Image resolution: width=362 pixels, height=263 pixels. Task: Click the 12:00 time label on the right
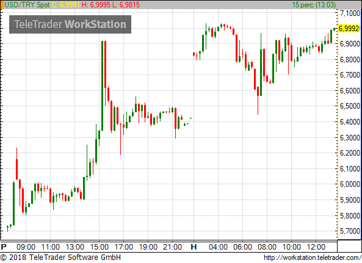(x=316, y=247)
